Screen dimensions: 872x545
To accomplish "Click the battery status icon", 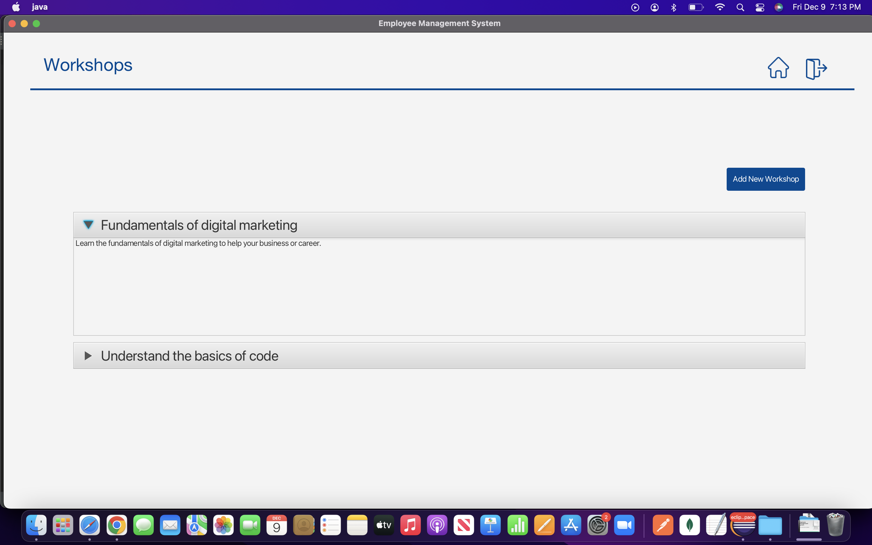I will pos(695,7).
